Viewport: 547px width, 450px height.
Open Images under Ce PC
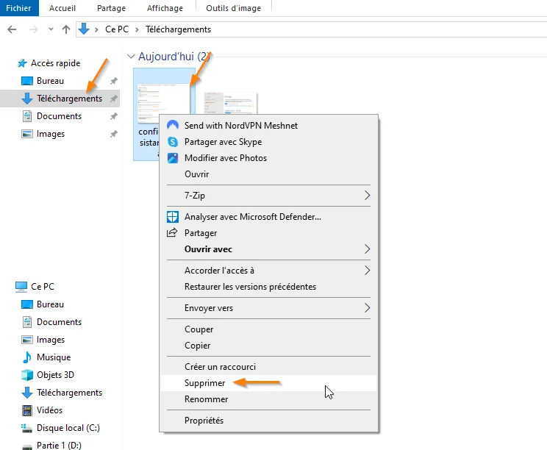coord(51,340)
